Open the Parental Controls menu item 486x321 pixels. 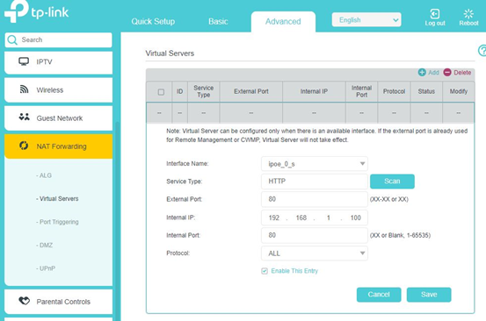(x=59, y=302)
